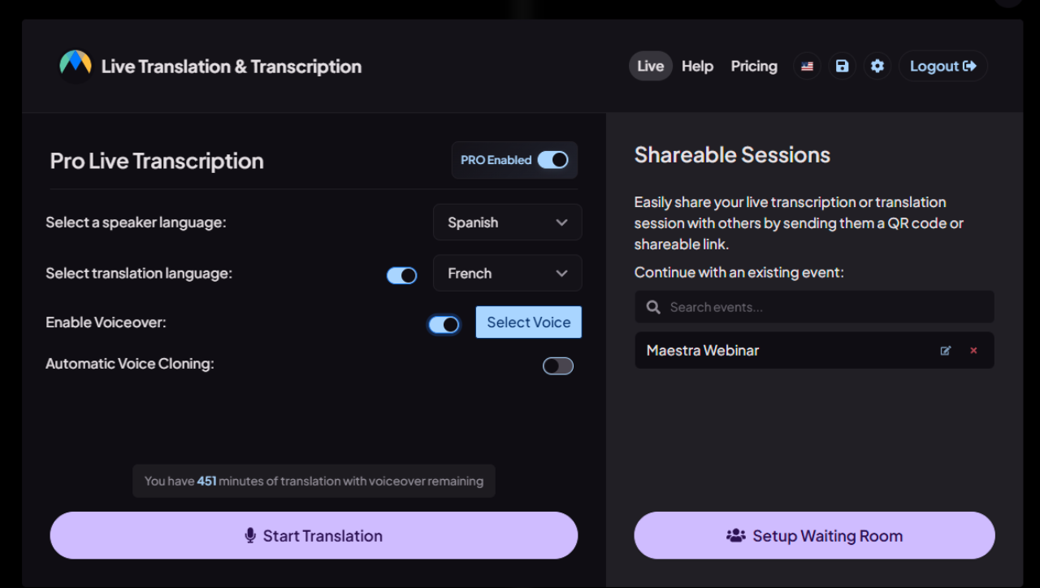Screen dimensions: 1040x588
Task: Click the save disk icon
Action: pyautogui.click(x=842, y=67)
